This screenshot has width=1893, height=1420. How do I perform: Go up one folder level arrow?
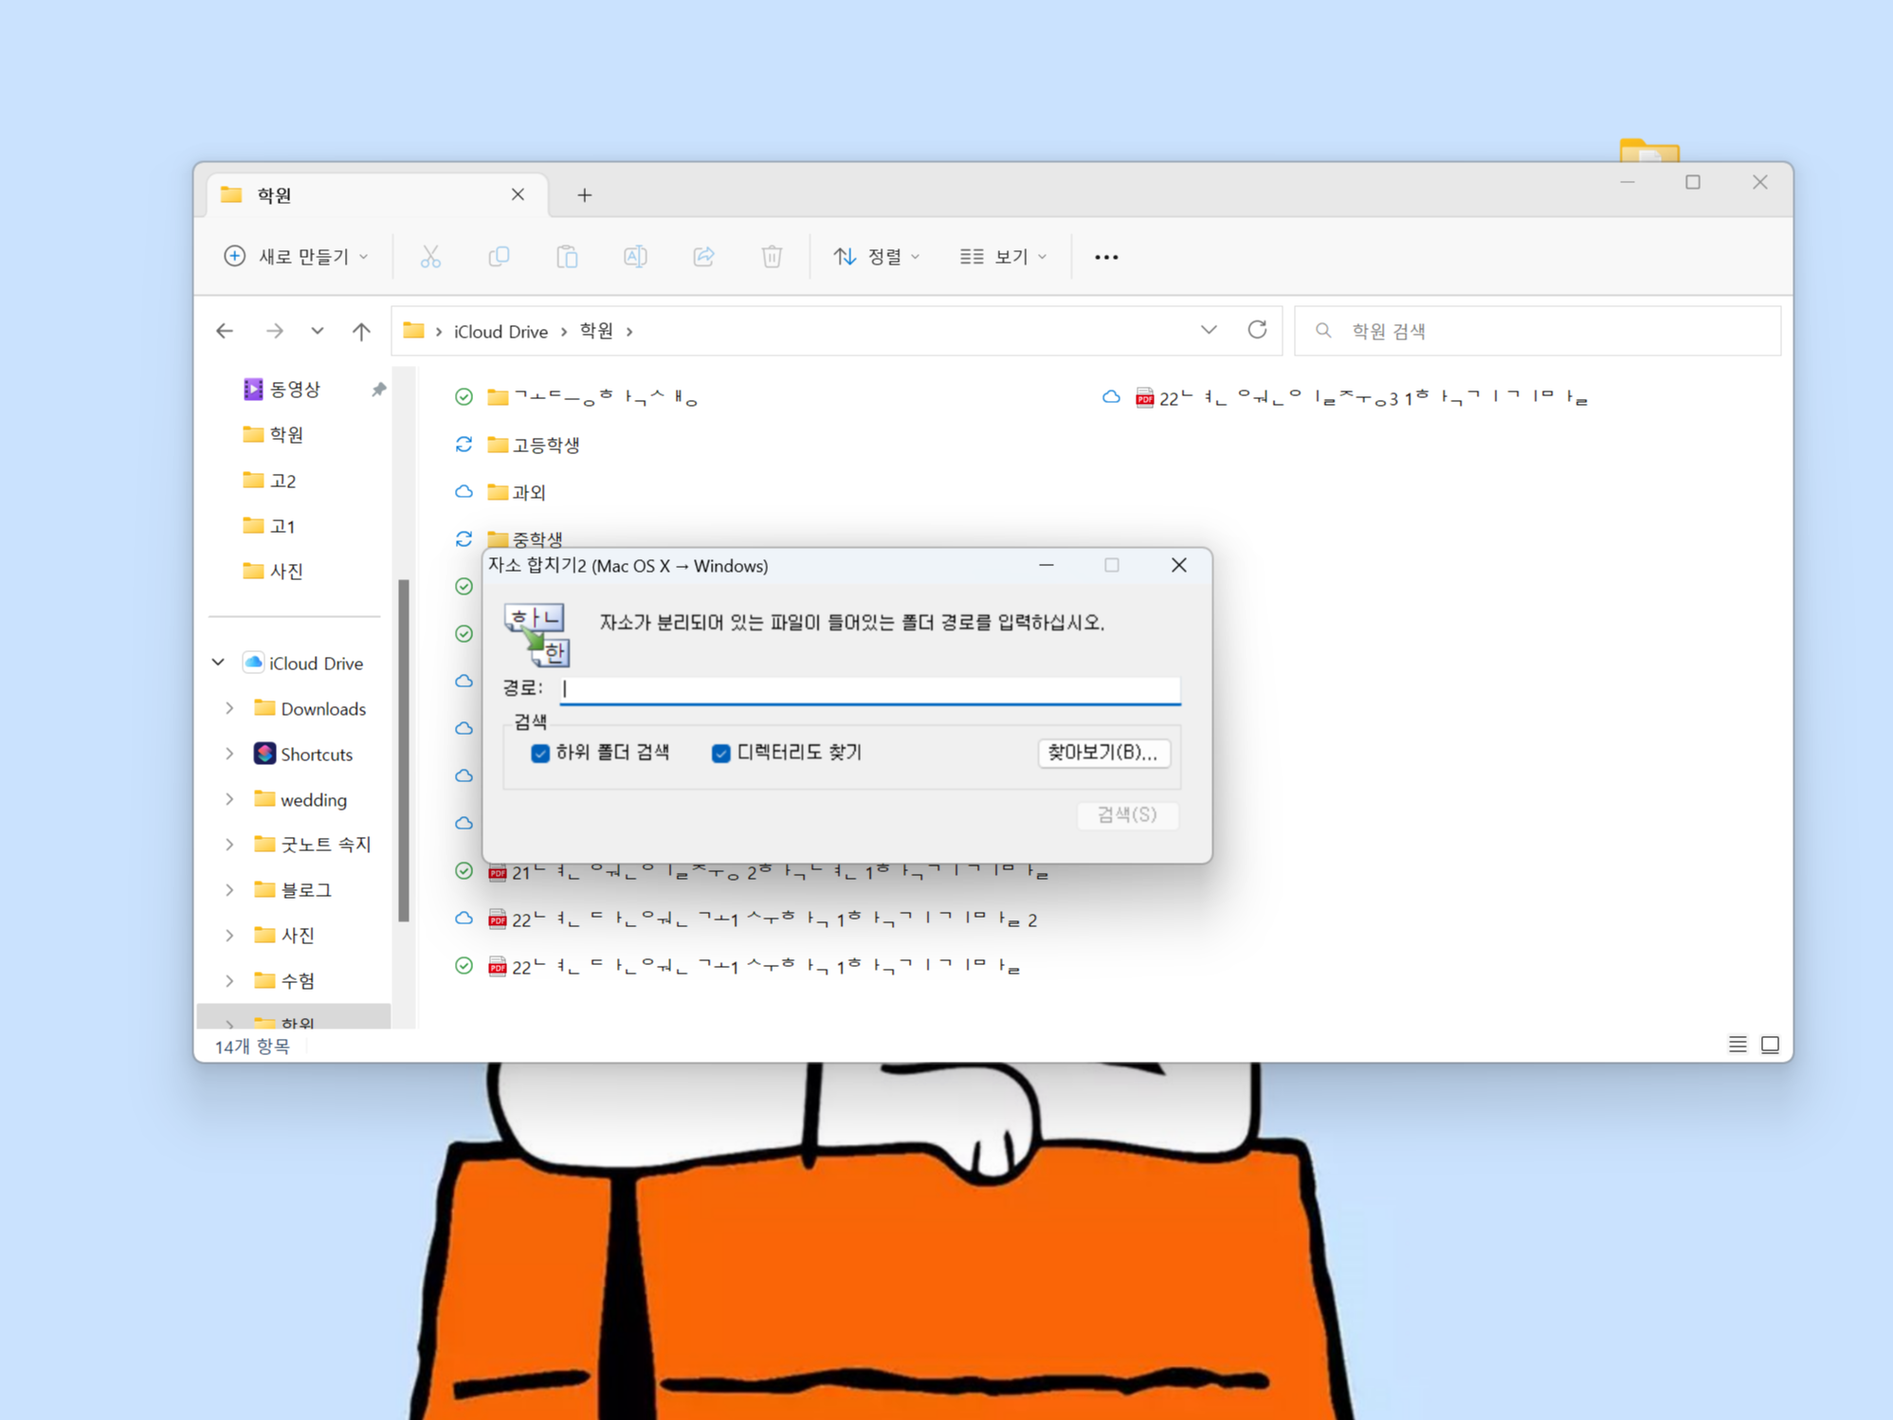coord(361,331)
